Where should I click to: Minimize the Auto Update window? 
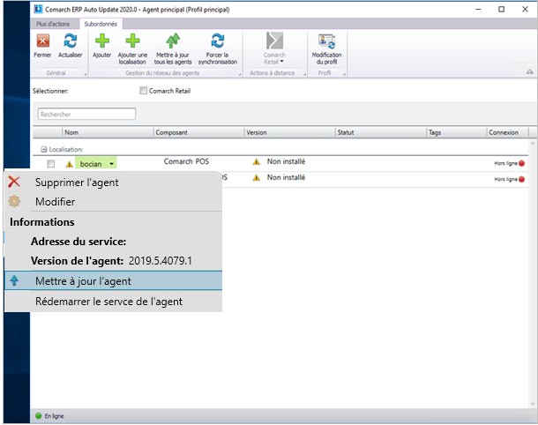(x=478, y=10)
